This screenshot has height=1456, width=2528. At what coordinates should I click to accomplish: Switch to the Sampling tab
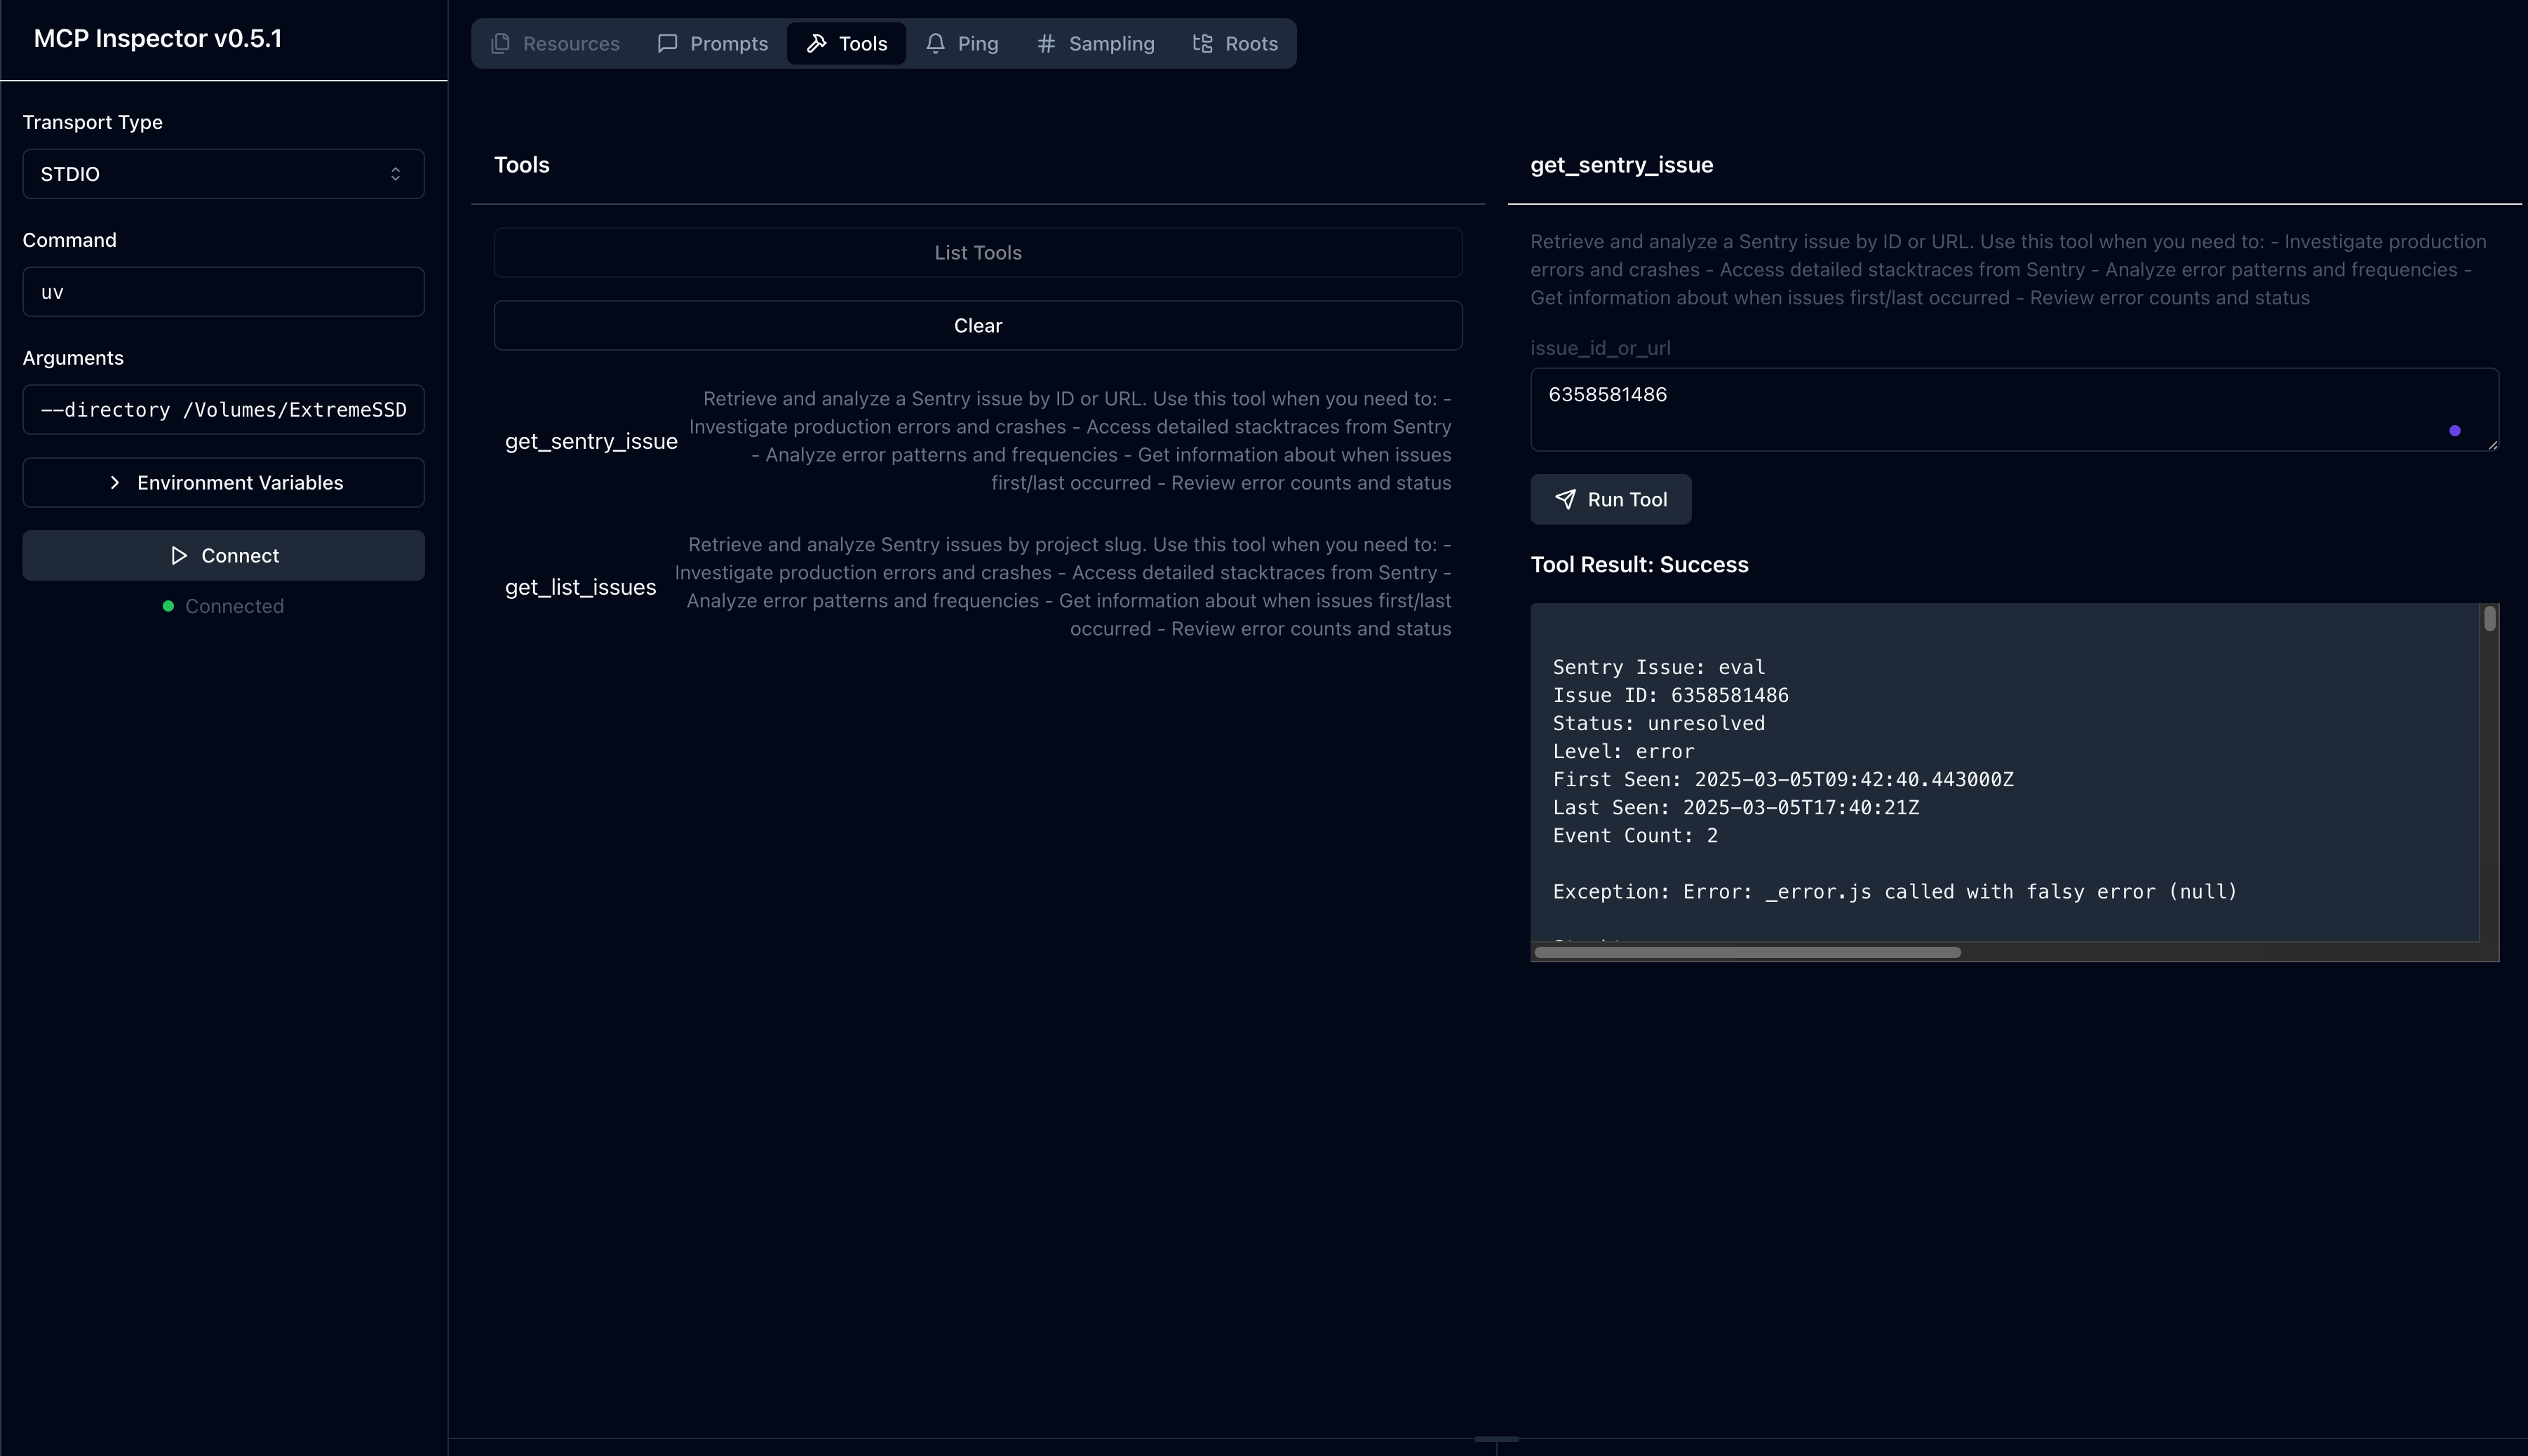[1094, 43]
